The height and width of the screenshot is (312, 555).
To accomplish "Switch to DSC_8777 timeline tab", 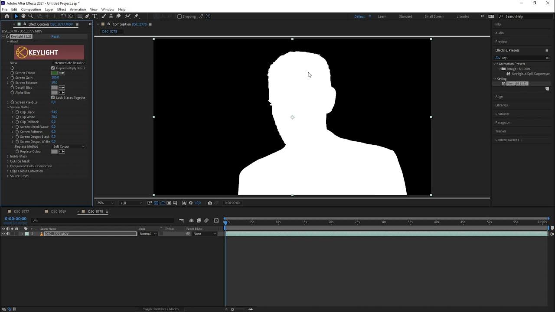I will (22, 211).
